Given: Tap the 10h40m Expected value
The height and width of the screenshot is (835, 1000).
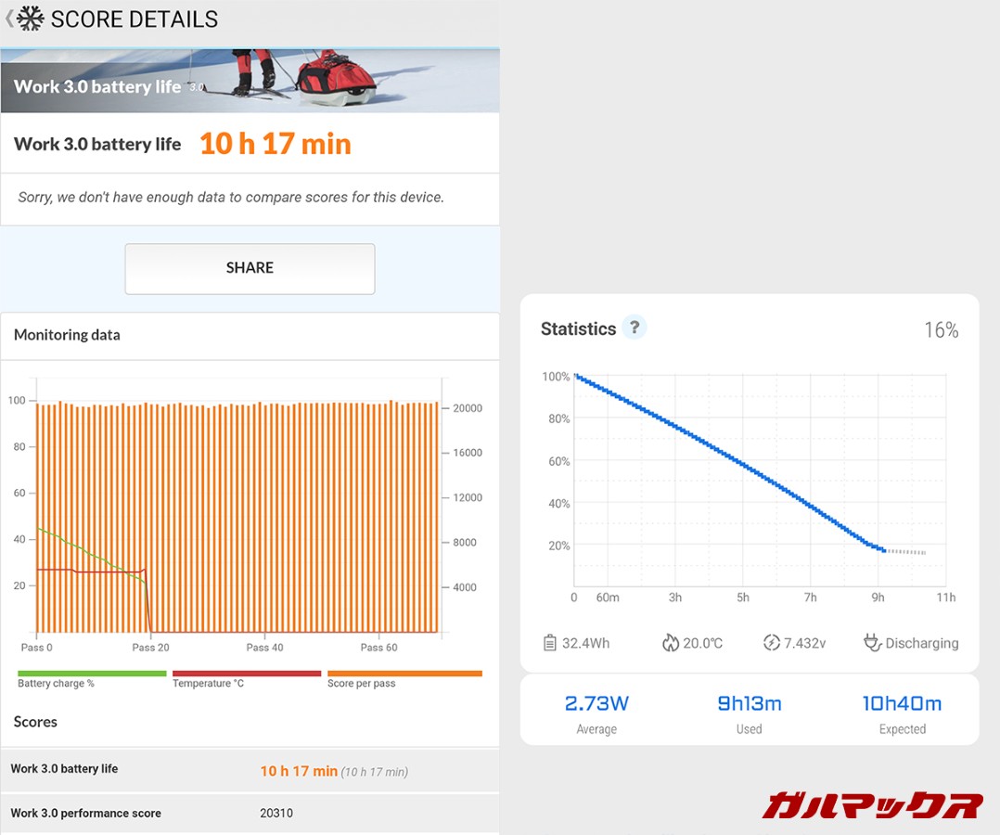Looking at the screenshot, I should (x=902, y=704).
